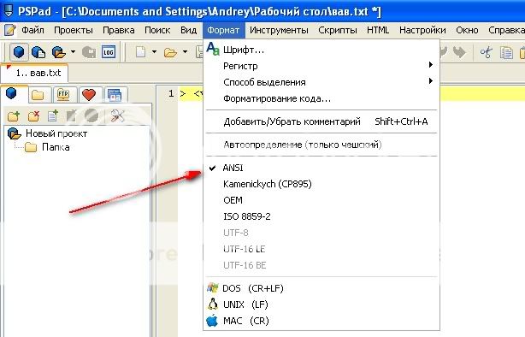Expand the Регистр submenu
The height and width of the screenshot is (337, 525).
coord(321,66)
